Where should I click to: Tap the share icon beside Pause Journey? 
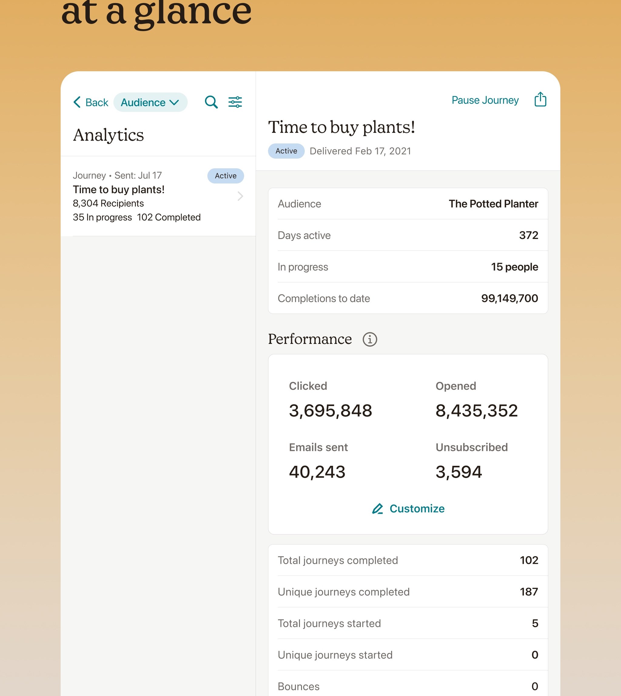pyautogui.click(x=540, y=99)
